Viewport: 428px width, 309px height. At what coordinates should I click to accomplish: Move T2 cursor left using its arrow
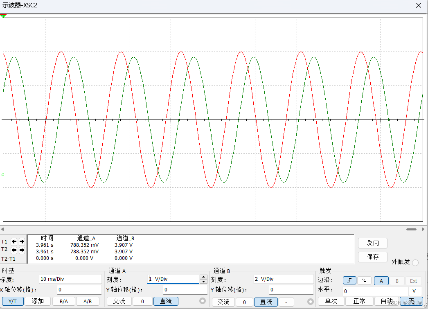(14, 251)
